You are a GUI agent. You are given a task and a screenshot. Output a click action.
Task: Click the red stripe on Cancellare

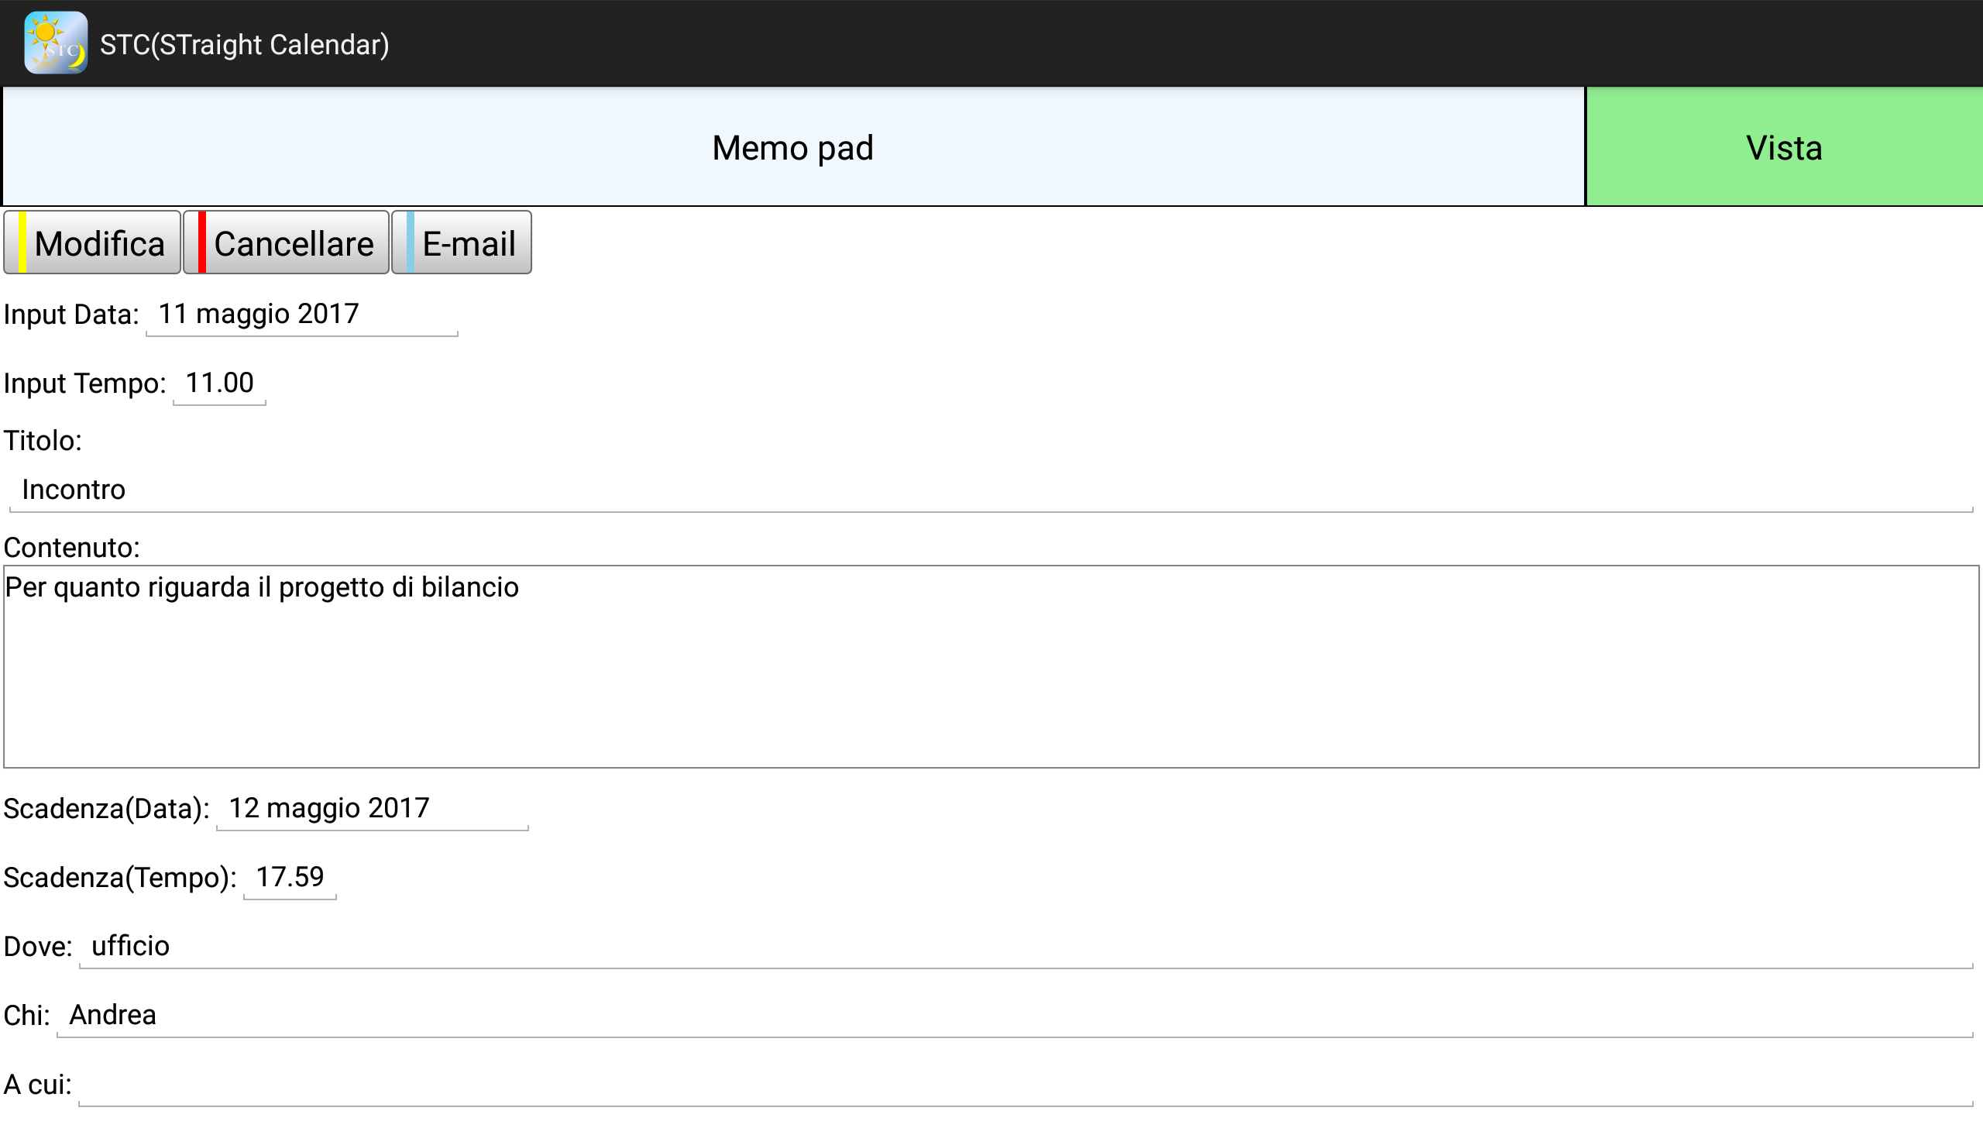click(201, 242)
